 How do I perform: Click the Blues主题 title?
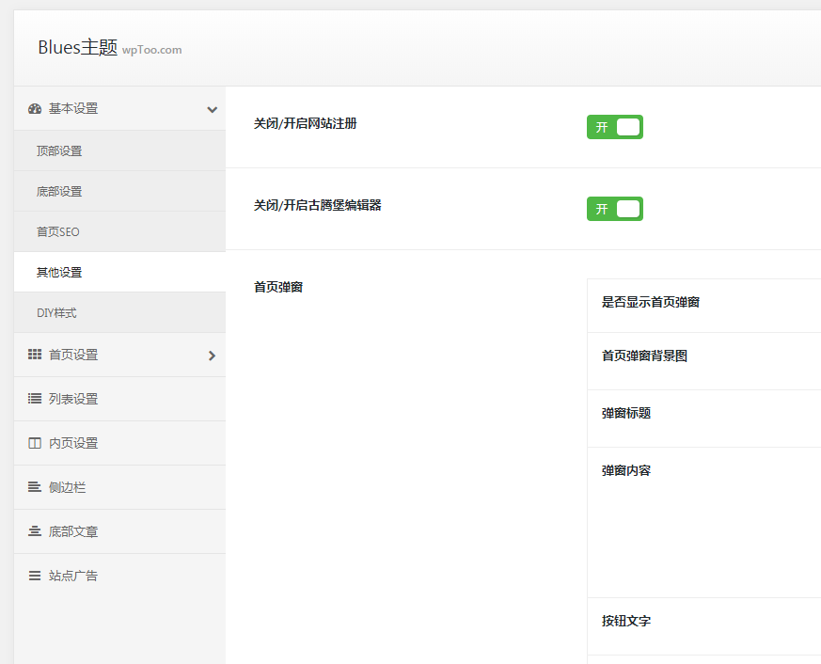point(77,48)
